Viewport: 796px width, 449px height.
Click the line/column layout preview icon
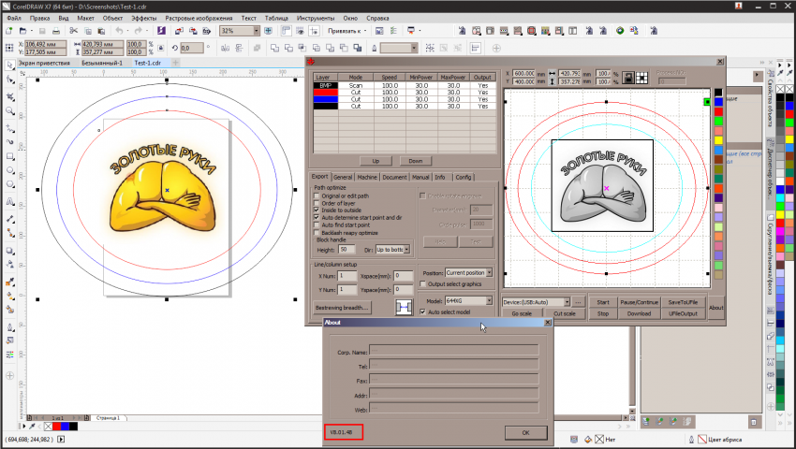(x=405, y=307)
